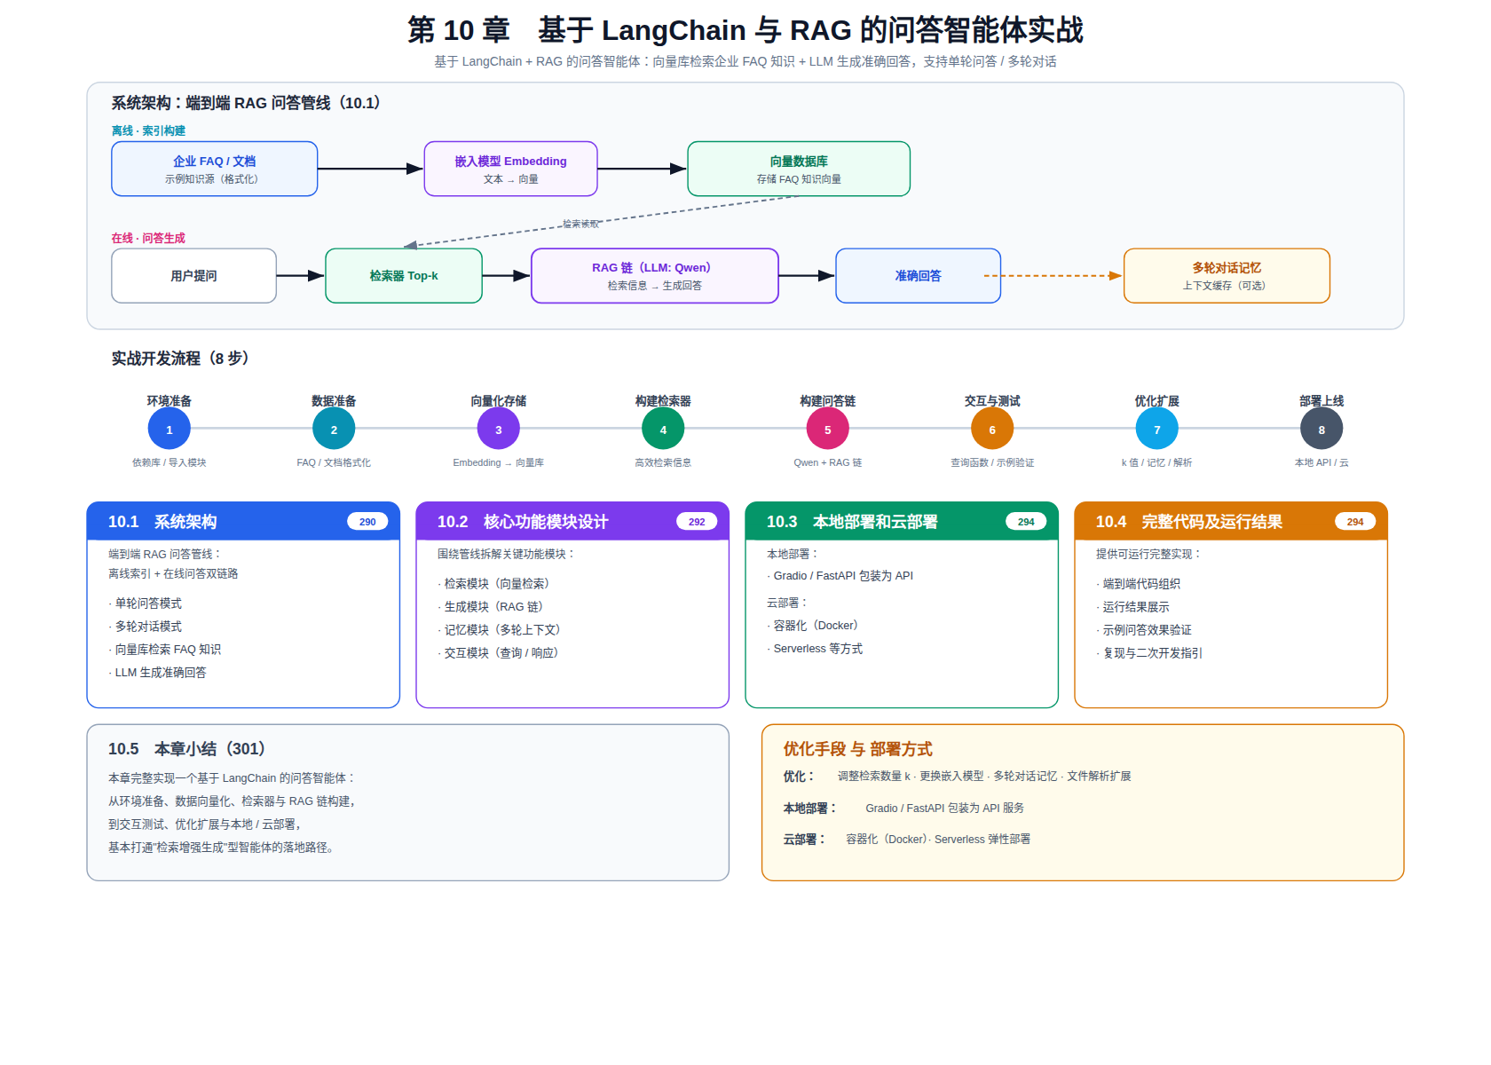Click the k 值 / 记忆 / 解析 caption
This screenshot has width=1491, height=1065.
[1157, 462]
